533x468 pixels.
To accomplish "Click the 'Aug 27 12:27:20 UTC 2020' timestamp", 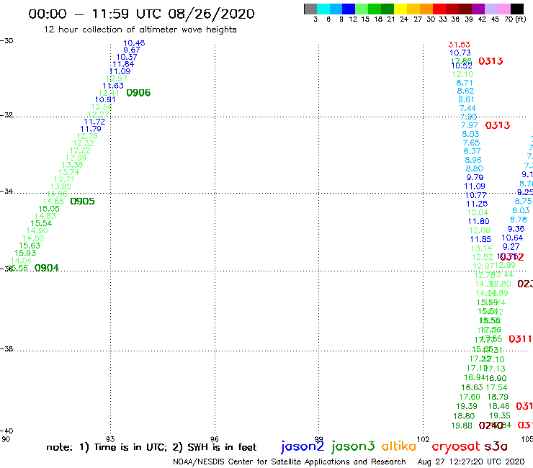I will 471,462.
